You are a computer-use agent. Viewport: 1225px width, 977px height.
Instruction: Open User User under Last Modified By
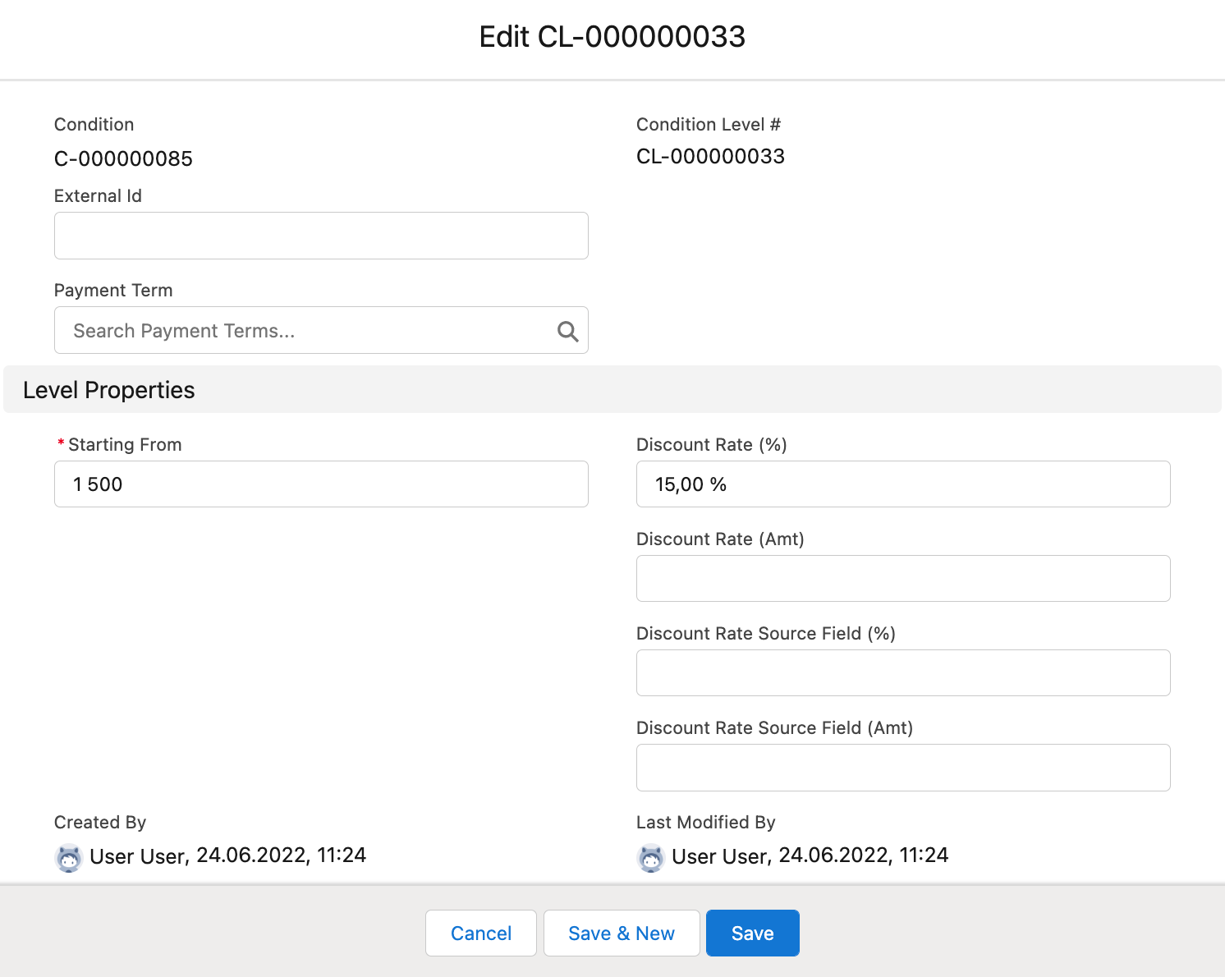click(720, 856)
